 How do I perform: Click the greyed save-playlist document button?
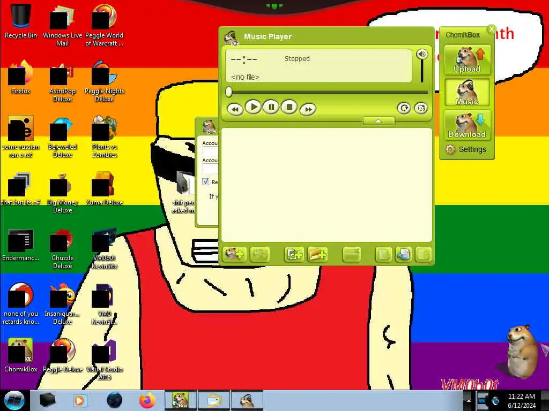383,254
